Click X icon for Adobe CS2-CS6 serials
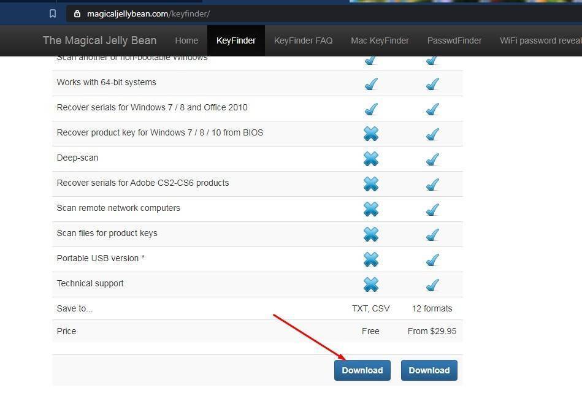This screenshot has height=393, width=582. 370,184
